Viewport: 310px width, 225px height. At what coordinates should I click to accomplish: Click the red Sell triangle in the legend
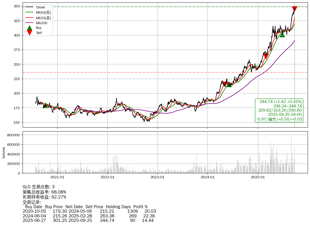pyautogui.click(x=30, y=33)
